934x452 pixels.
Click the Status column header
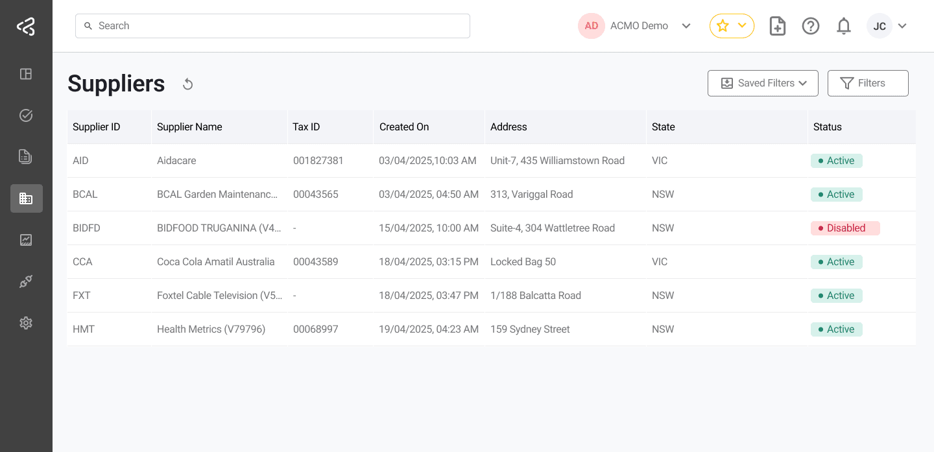click(x=828, y=127)
